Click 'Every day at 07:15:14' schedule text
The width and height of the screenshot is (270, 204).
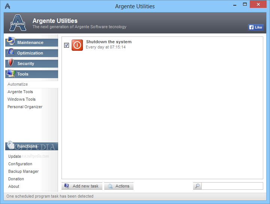[x=106, y=47]
